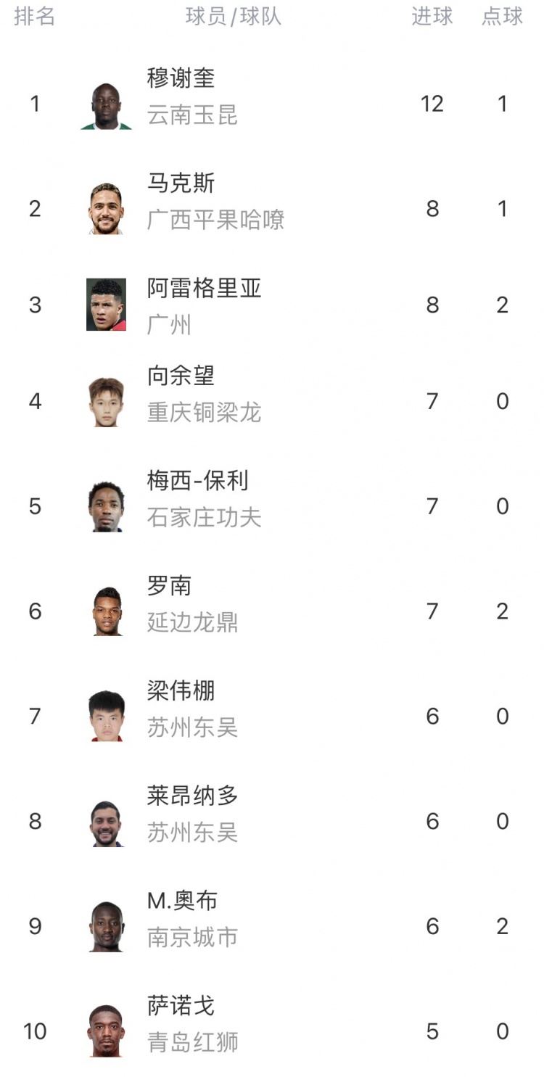Click the avatar beside 梅西-保利
544x1077 pixels.
click(x=106, y=506)
